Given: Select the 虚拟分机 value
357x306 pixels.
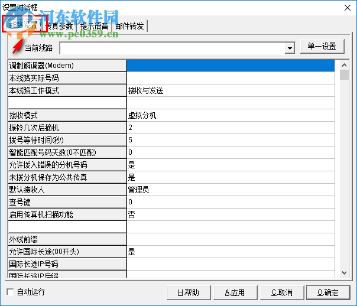Looking at the screenshot, I should pyautogui.click(x=231, y=115).
